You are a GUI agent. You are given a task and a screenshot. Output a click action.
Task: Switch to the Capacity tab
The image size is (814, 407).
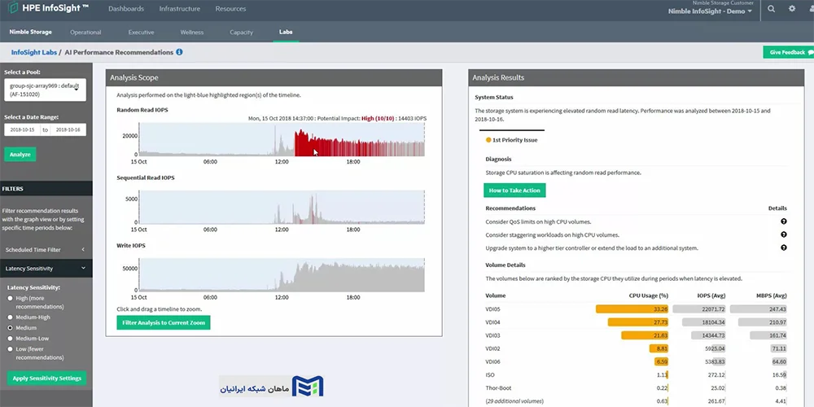click(242, 33)
